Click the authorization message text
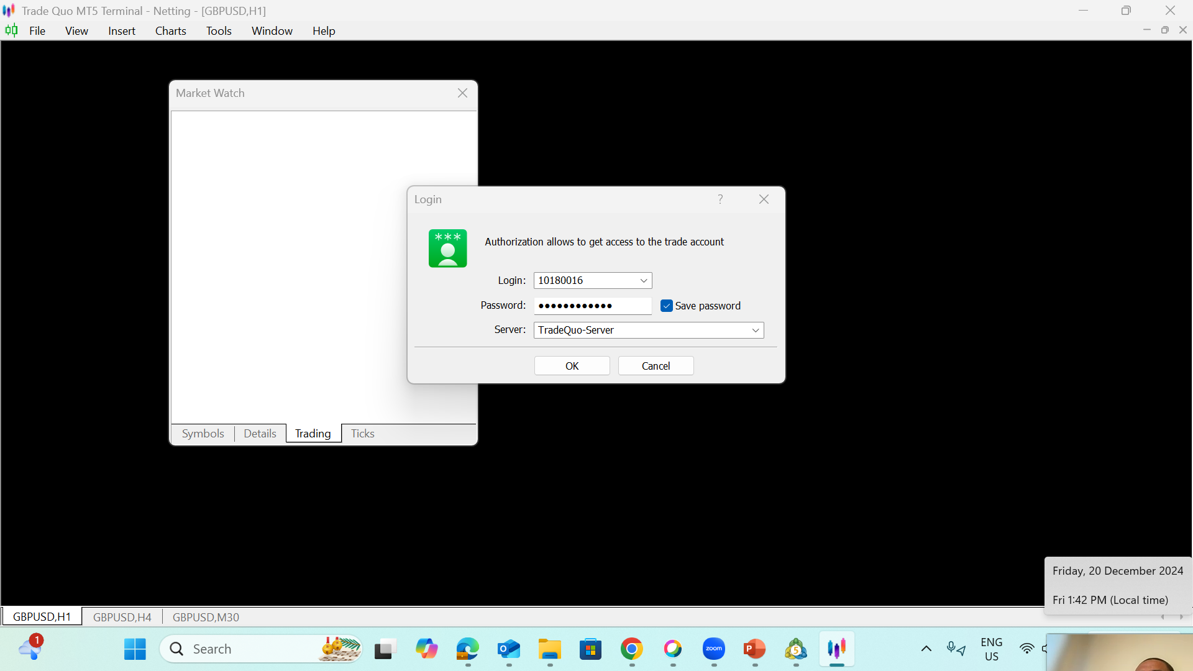This screenshot has width=1193, height=671. pos(604,242)
